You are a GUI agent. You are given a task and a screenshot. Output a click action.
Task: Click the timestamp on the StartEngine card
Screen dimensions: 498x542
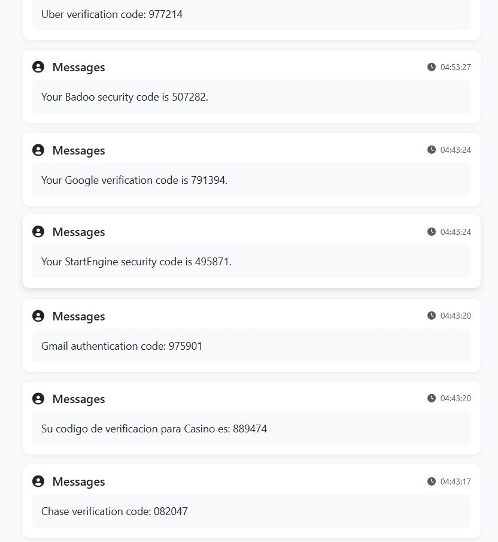point(456,232)
